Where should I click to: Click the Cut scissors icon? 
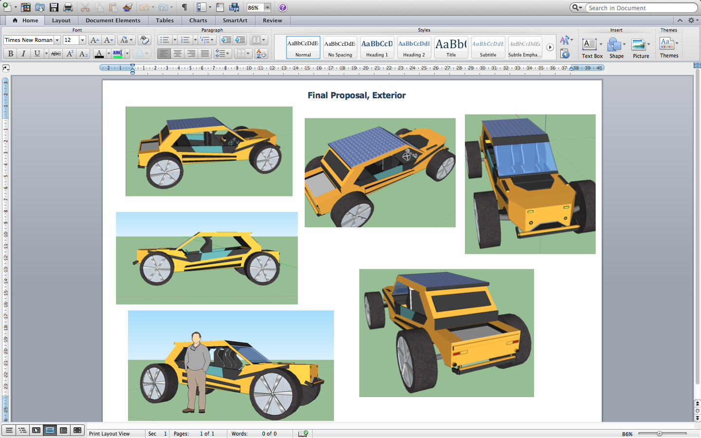[86, 7]
